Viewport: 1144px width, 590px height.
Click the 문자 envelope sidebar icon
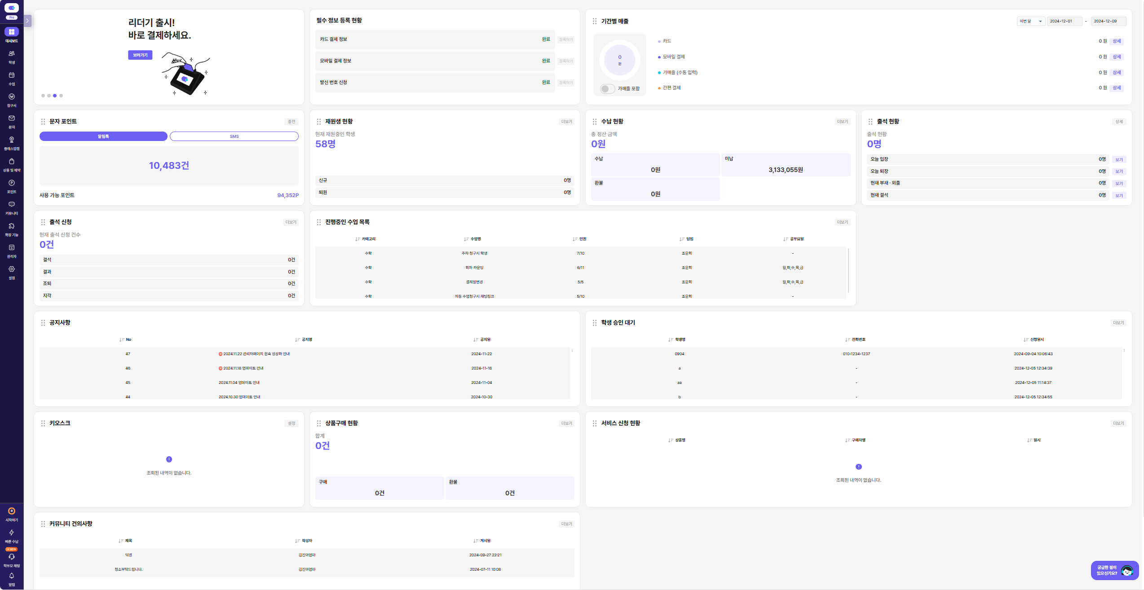tap(12, 118)
